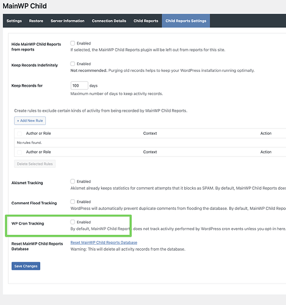Click the Delete Selected Rules button
This screenshot has width=286, height=305.
coord(35,164)
